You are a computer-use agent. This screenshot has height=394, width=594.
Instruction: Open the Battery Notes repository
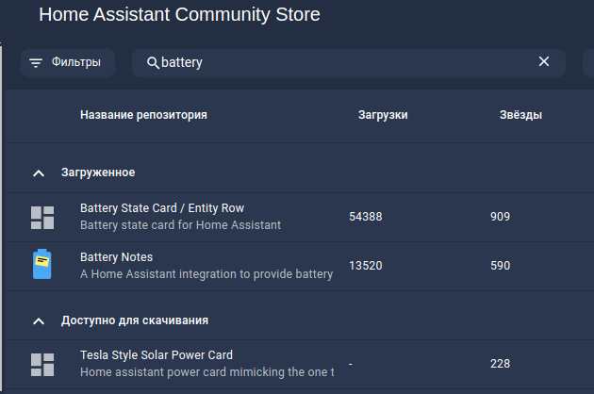116,257
